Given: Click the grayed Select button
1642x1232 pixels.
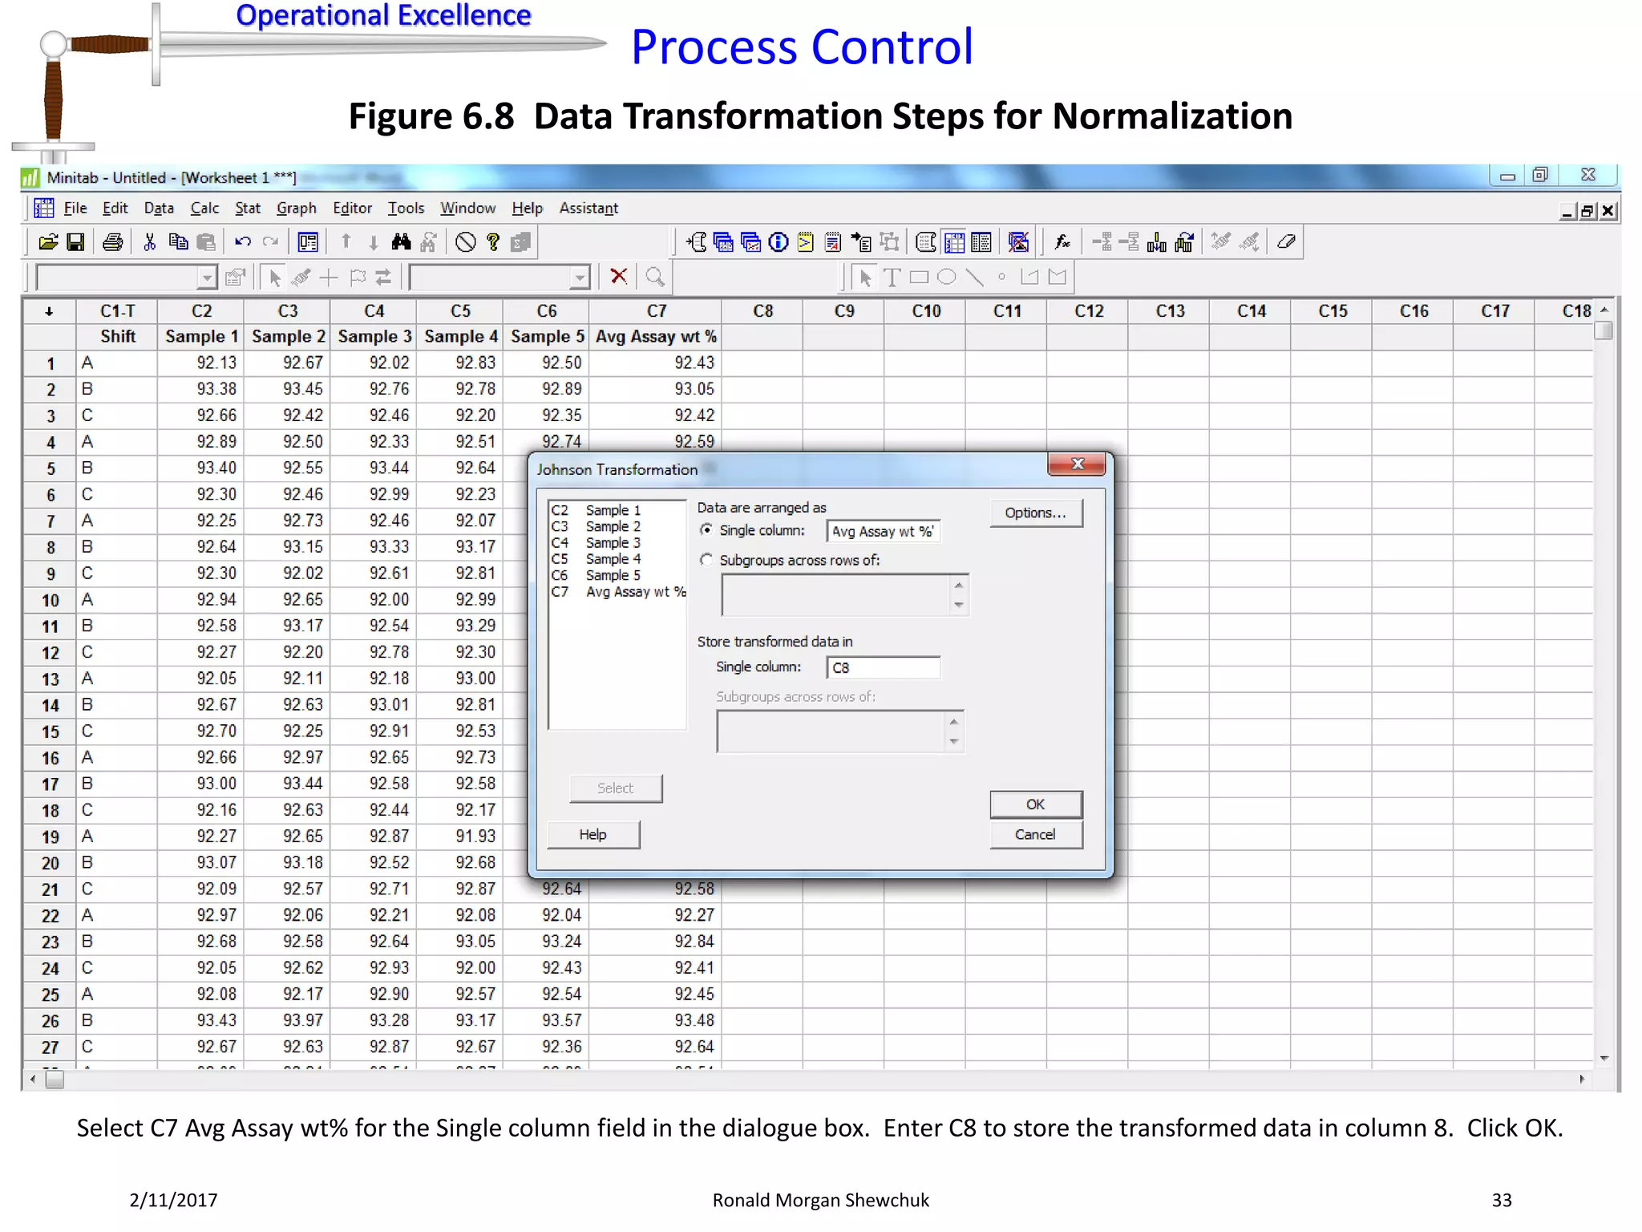Looking at the screenshot, I should point(616,788).
